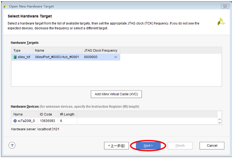Screen dimensions: 232x158
Task: Click the Next button
Action: point(148,146)
